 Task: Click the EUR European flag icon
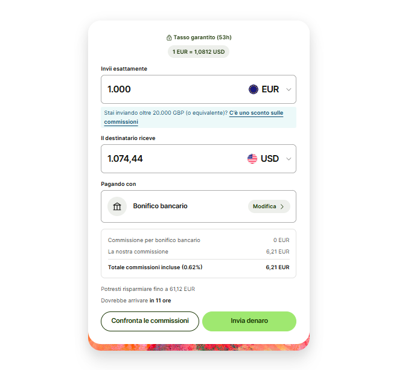coord(254,89)
